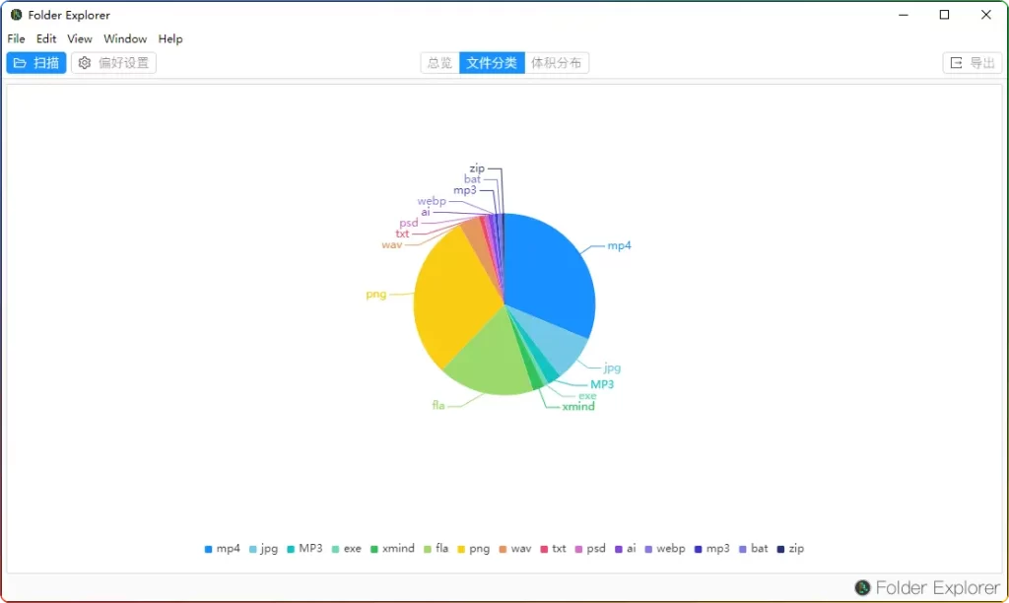
Task: Open the View menu
Action: 80,38
